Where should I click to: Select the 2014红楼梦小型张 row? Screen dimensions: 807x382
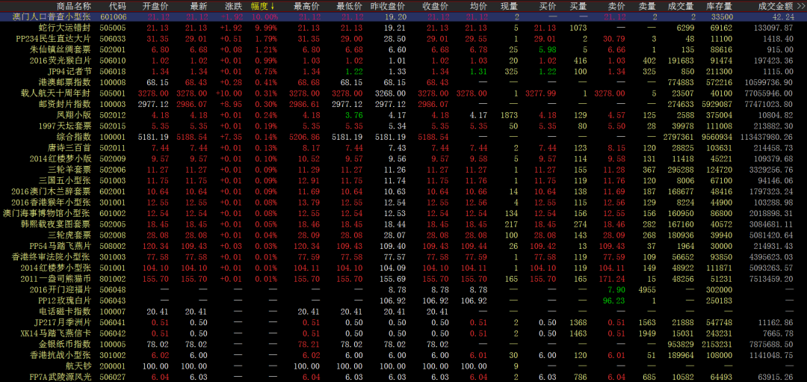(403, 268)
